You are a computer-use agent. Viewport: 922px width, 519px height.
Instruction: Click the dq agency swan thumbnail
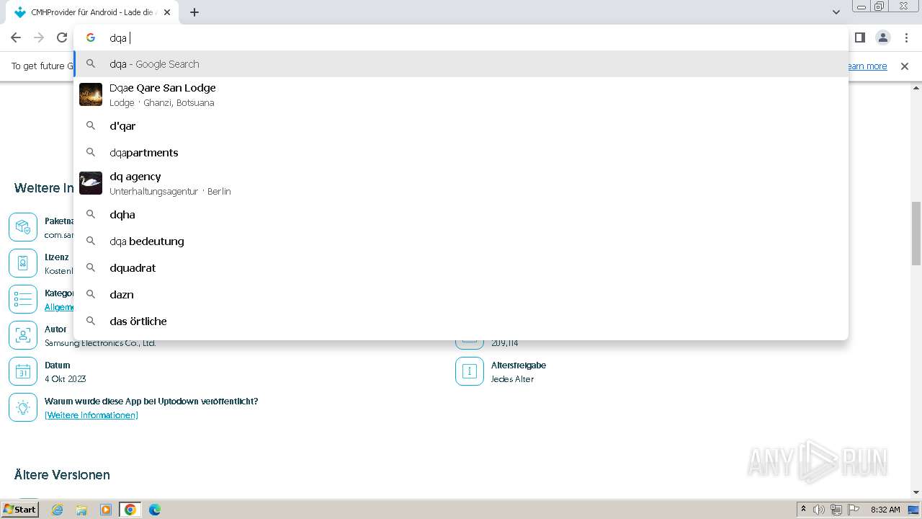91,183
